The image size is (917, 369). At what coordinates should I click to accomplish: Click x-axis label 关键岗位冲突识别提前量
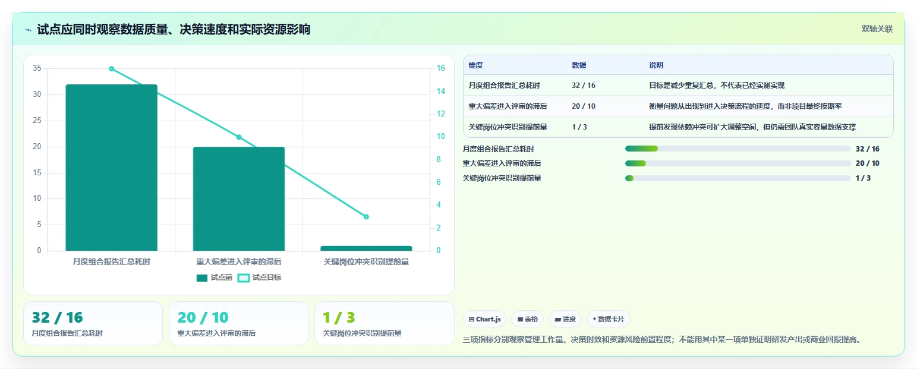coord(366,261)
